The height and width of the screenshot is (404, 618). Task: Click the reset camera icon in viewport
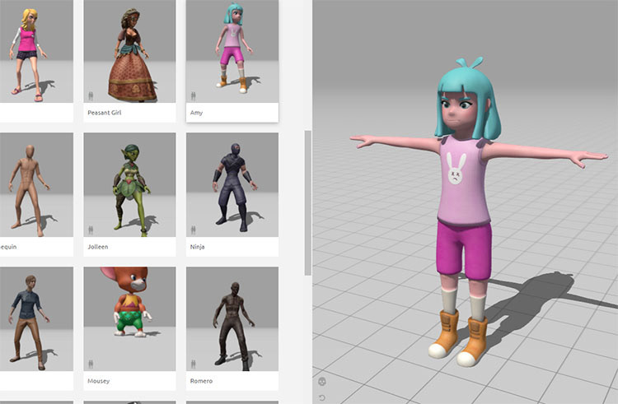coord(322,398)
